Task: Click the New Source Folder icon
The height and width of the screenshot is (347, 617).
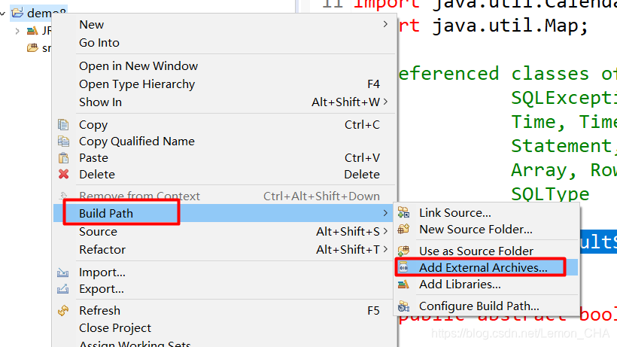Action: 404,229
